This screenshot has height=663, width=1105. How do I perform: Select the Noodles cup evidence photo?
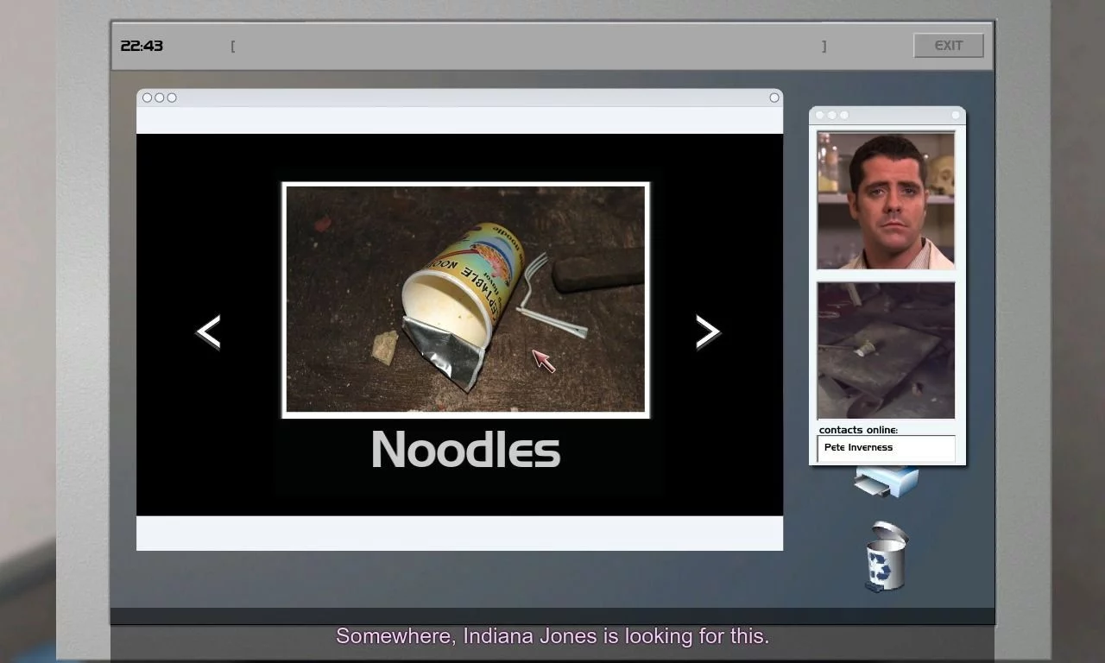pyautogui.click(x=465, y=300)
